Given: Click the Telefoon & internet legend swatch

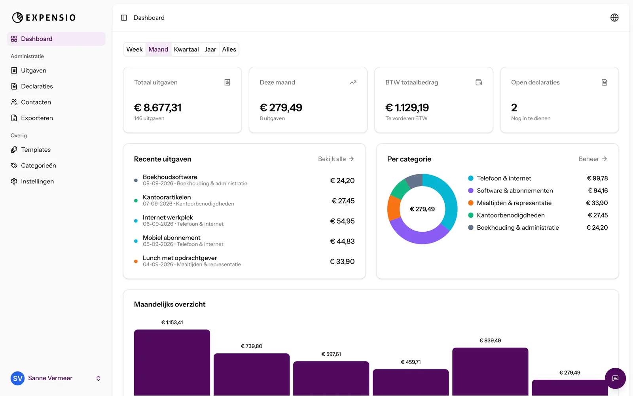Looking at the screenshot, I should click(471, 179).
